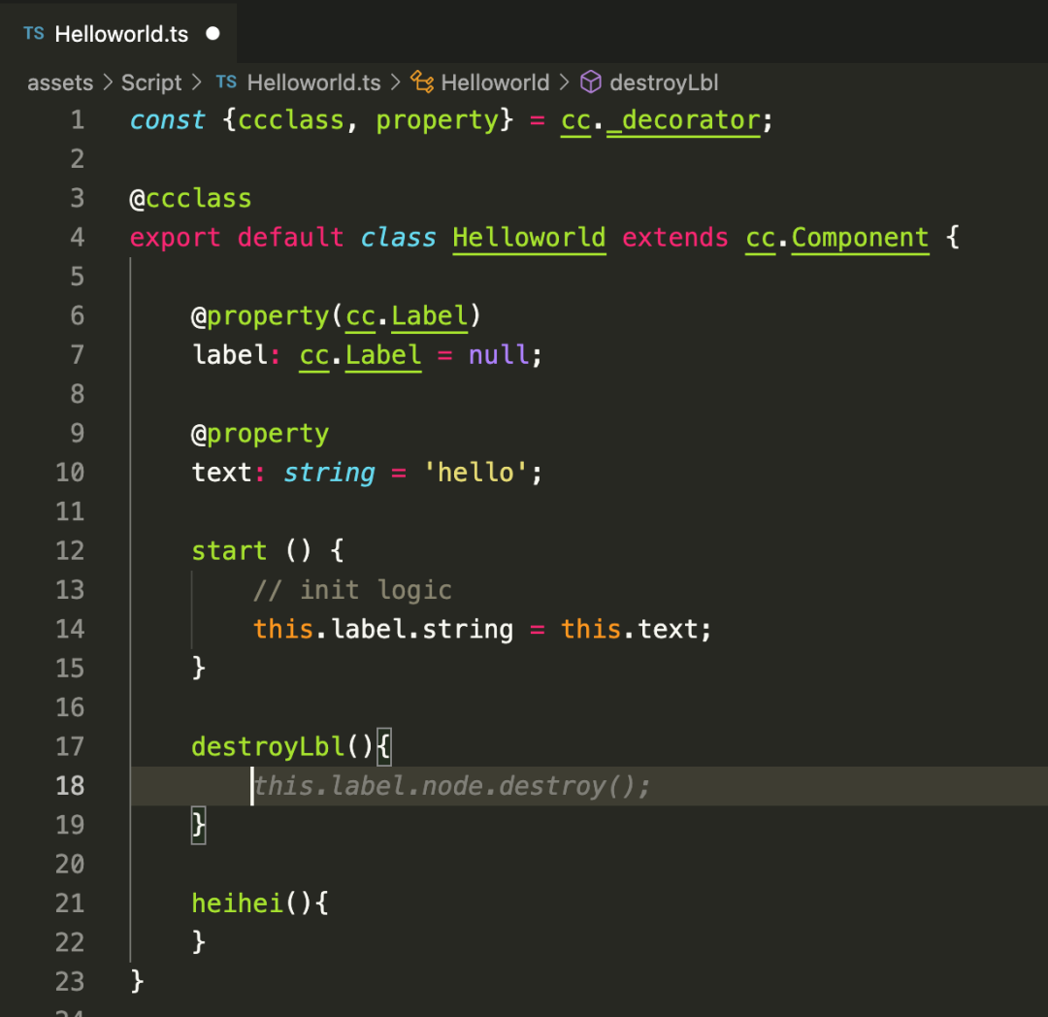Select the Helloworld.ts editor tab

pos(118,33)
